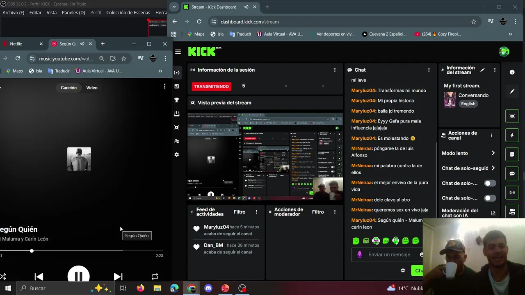Filter the Acciones de moderador panel

point(318,212)
